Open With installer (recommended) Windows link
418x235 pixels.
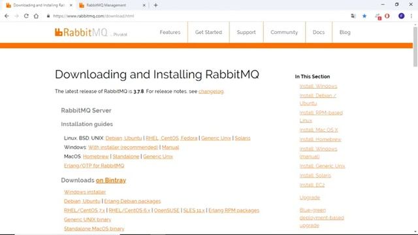(x=123, y=148)
